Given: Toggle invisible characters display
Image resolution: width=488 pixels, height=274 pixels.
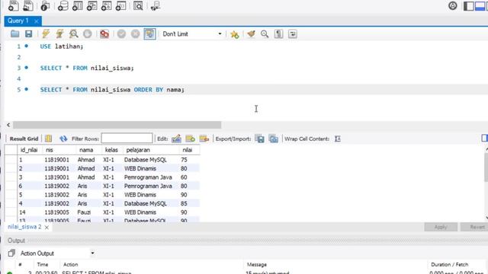Looking at the screenshot, I should click(278, 33).
